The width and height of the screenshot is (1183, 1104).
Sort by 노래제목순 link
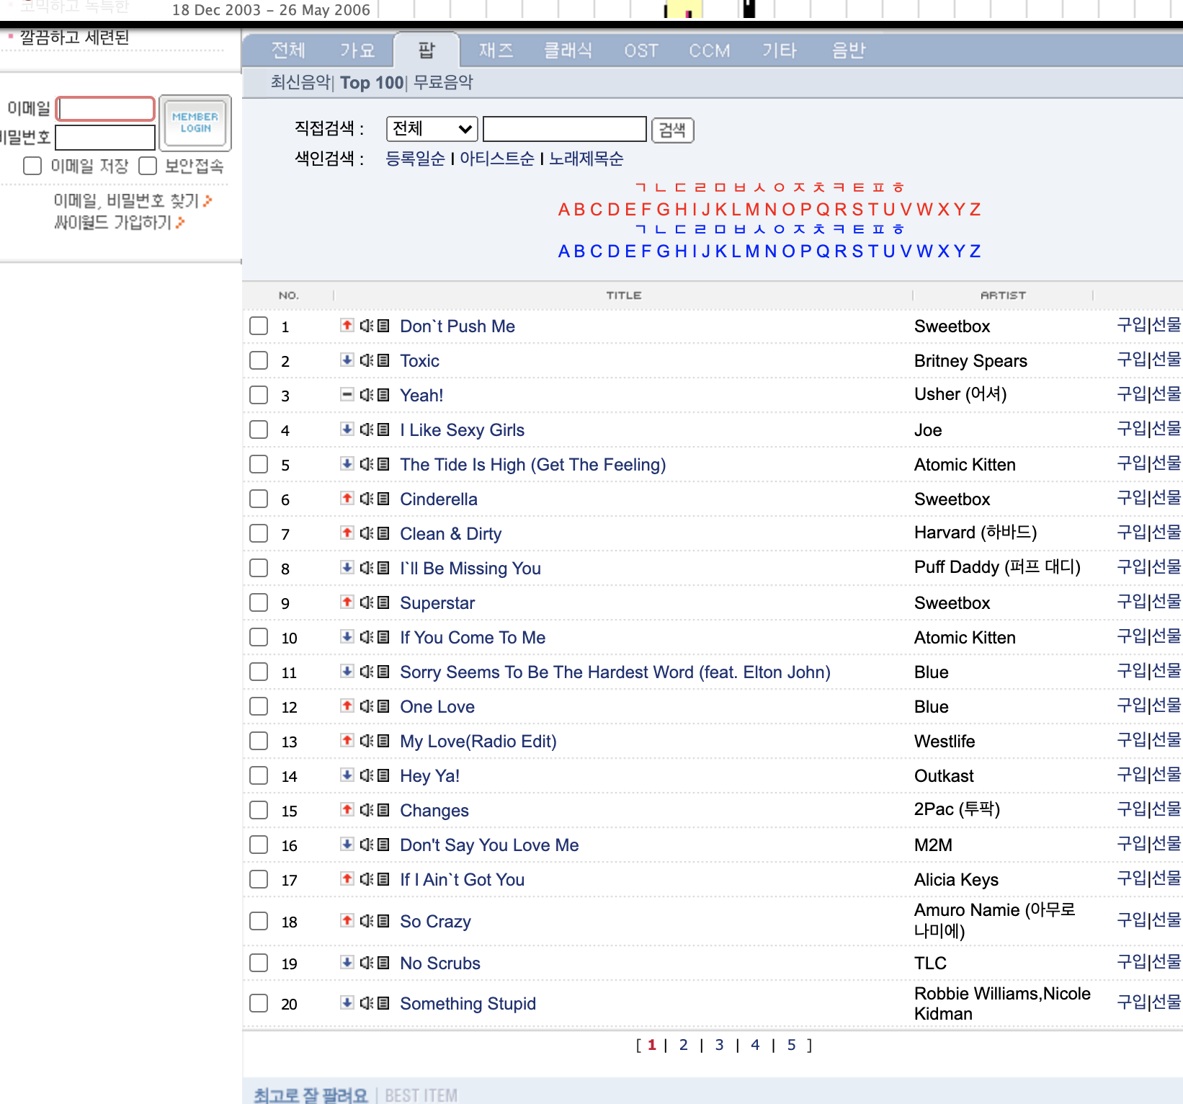tap(586, 159)
